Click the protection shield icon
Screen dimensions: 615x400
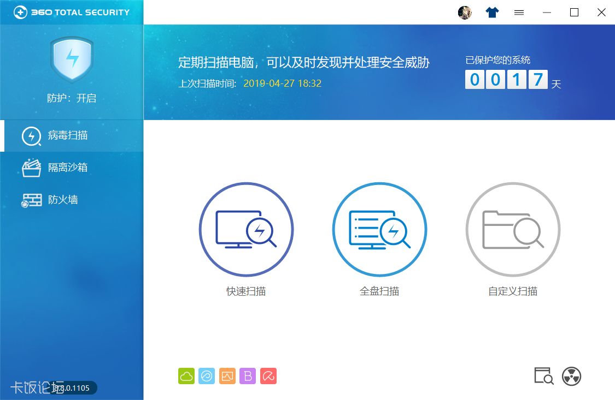pyautogui.click(x=72, y=59)
